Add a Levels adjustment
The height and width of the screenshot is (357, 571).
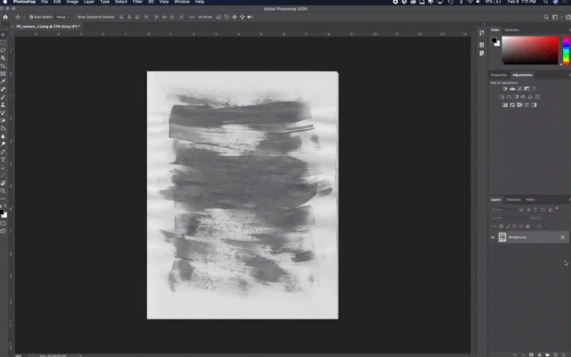[x=512, y=89]
